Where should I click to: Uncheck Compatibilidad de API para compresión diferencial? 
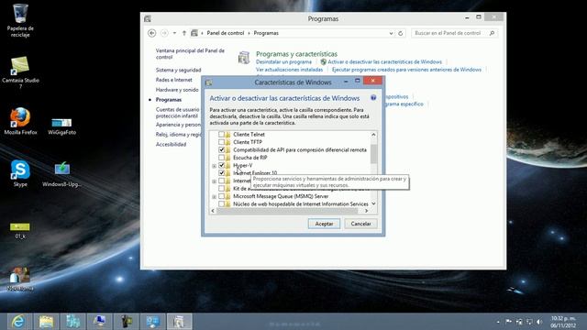pos(221,149)
